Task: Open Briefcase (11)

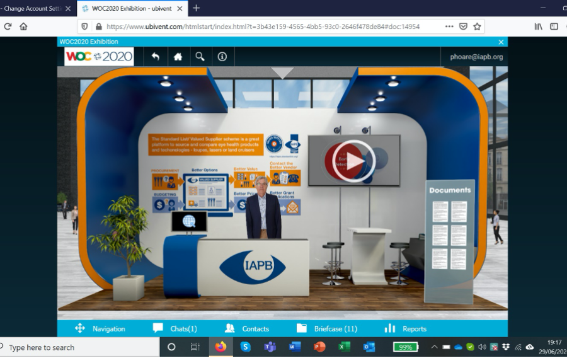Action: (x=327, y=329)
